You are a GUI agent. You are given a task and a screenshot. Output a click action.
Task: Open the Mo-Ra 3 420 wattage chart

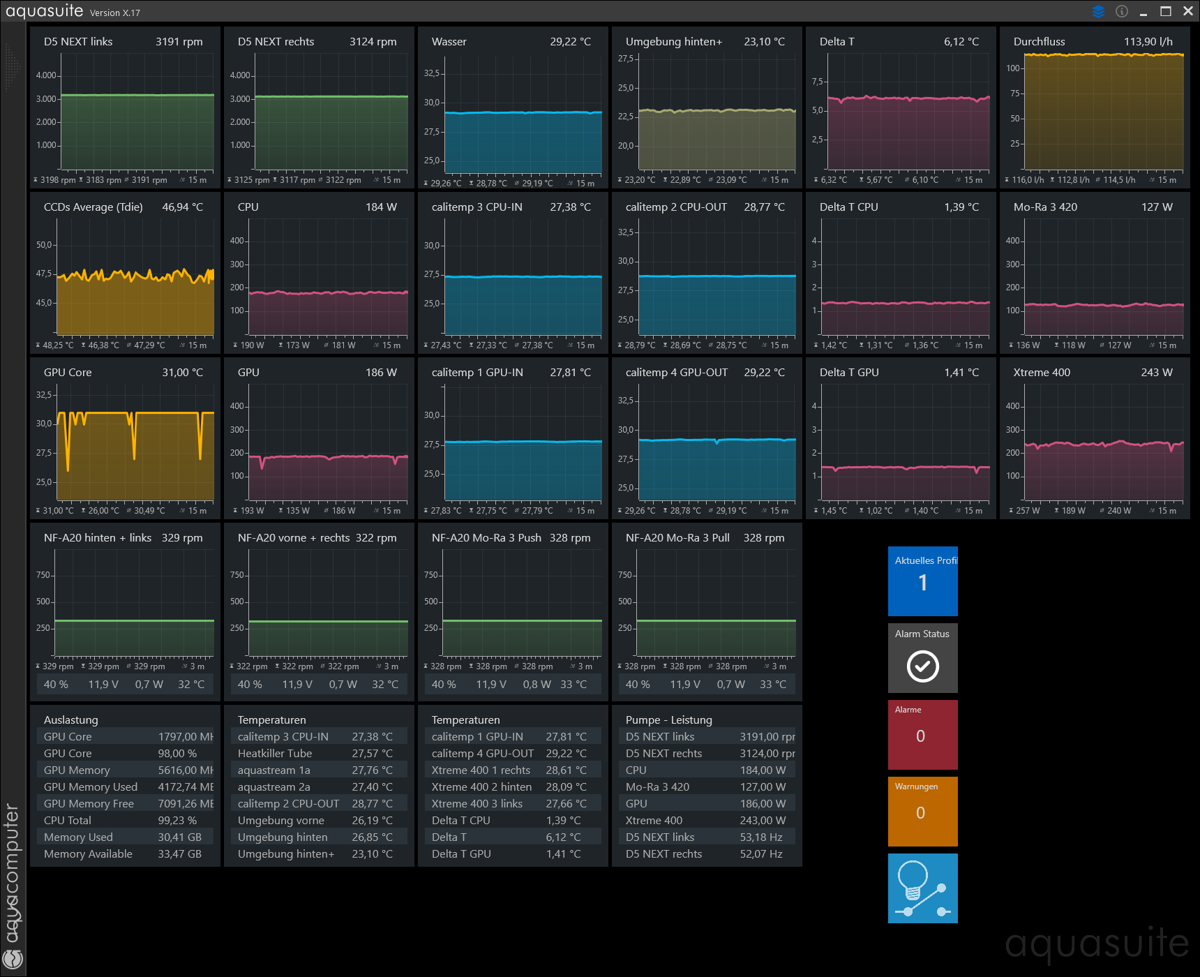click(1095, 272)
